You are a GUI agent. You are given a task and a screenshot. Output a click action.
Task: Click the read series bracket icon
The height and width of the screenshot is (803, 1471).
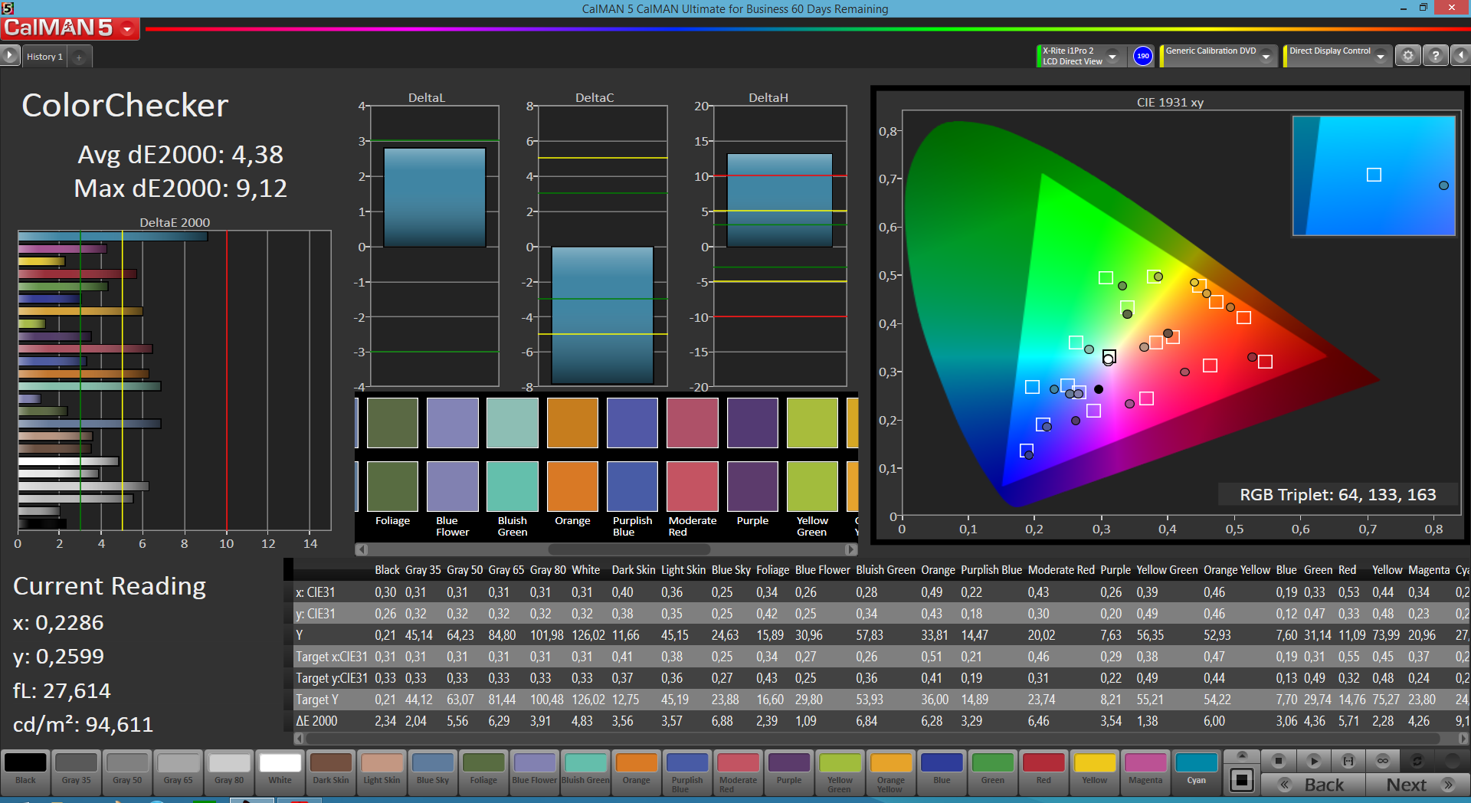1348,761
